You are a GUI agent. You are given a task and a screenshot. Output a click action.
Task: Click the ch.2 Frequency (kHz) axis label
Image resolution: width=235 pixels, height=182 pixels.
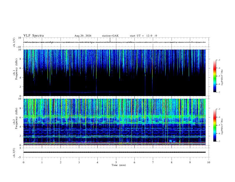coord(15,122)
